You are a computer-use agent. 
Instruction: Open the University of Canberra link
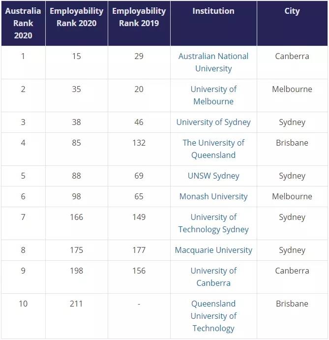tap(213, 277)
